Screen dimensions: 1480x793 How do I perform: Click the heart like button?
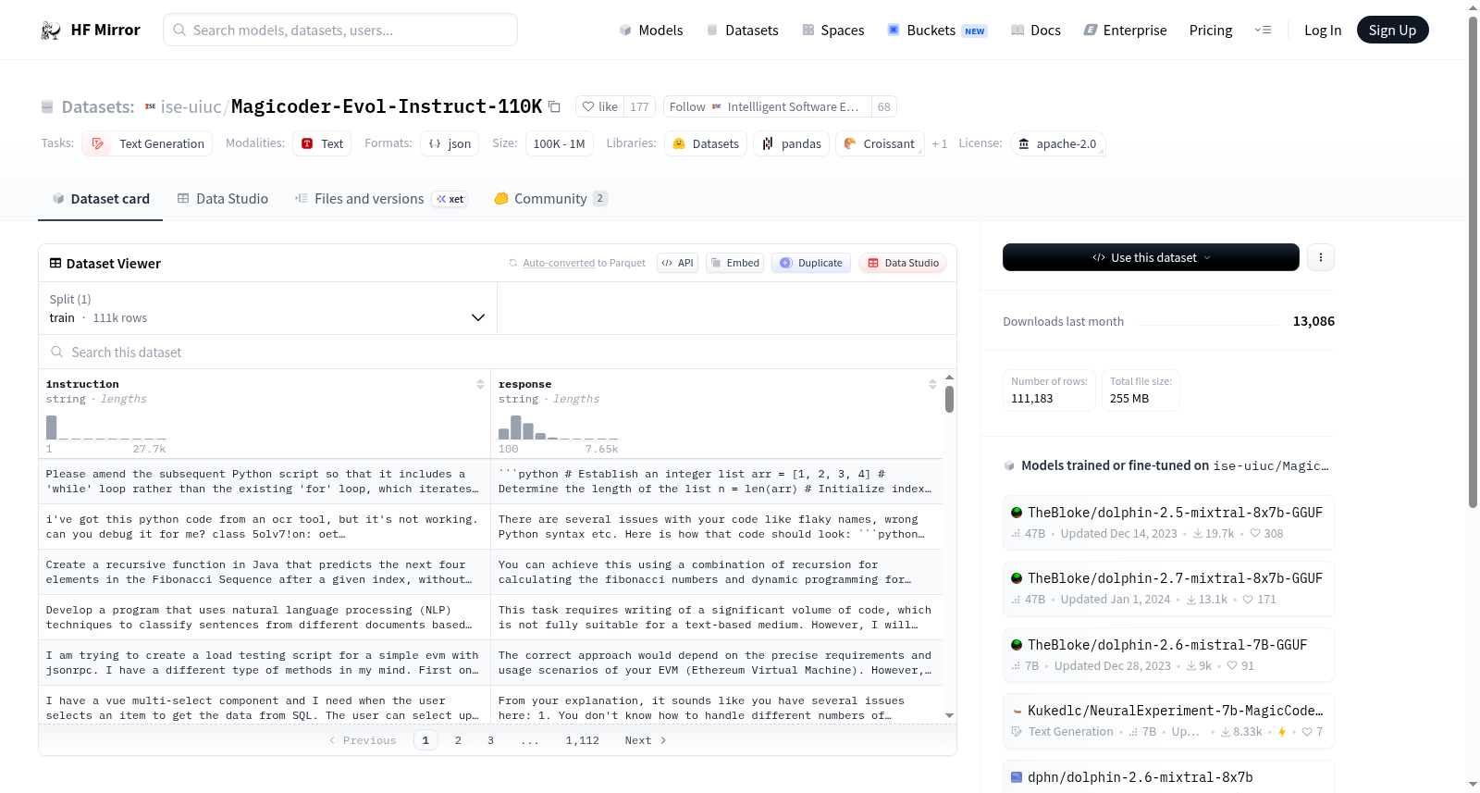pos(599,106)
